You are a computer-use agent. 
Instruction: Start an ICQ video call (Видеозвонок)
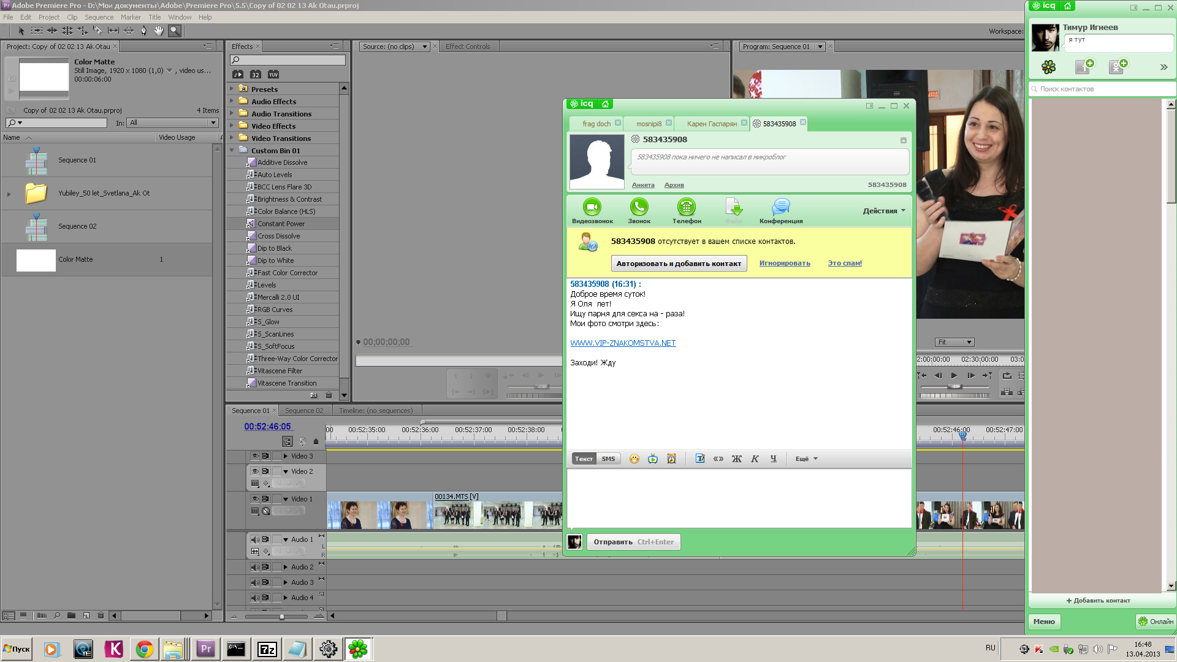point(592,211)
